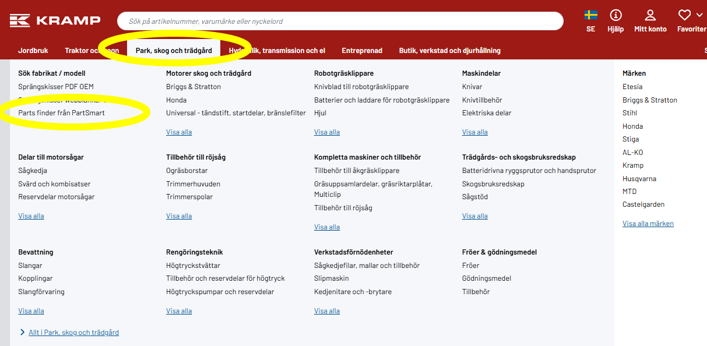The image size is (707, 346).
Task: Open Trimmerhuvuden link
Action: (193, 184)
